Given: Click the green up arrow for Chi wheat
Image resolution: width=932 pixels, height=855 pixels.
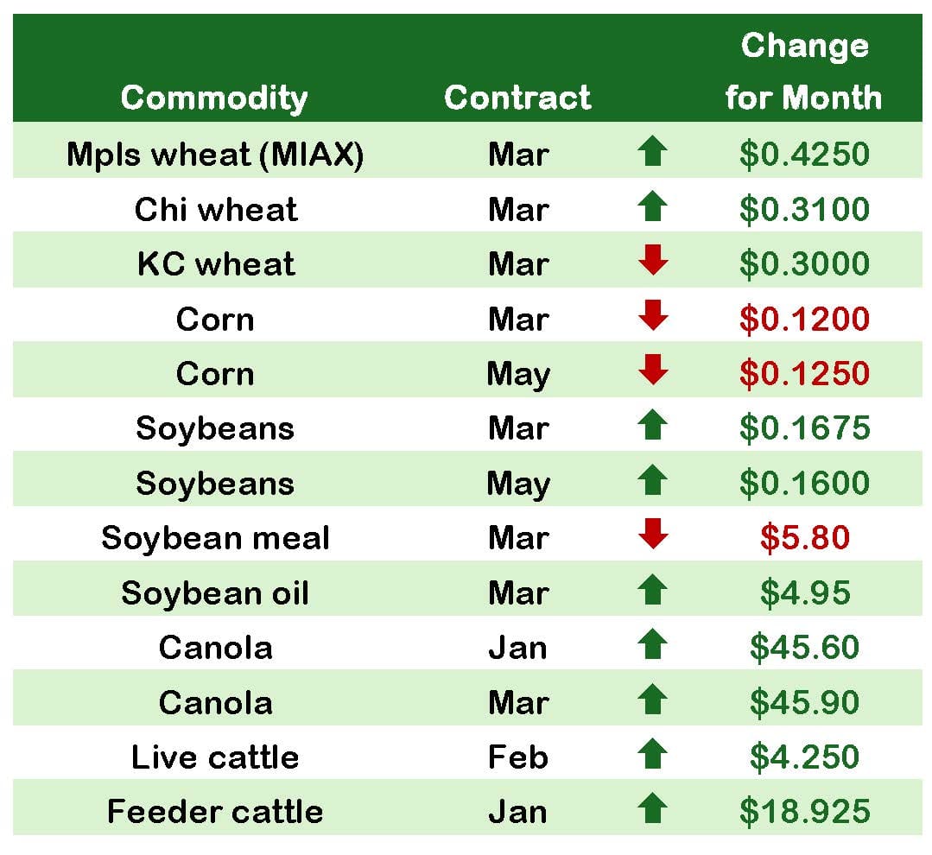Looking at the screenshot, I should [x=652, y=207].
